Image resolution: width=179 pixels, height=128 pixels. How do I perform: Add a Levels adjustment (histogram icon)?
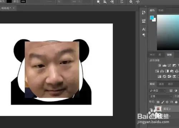pyautogui.click(x=164, y=65)
